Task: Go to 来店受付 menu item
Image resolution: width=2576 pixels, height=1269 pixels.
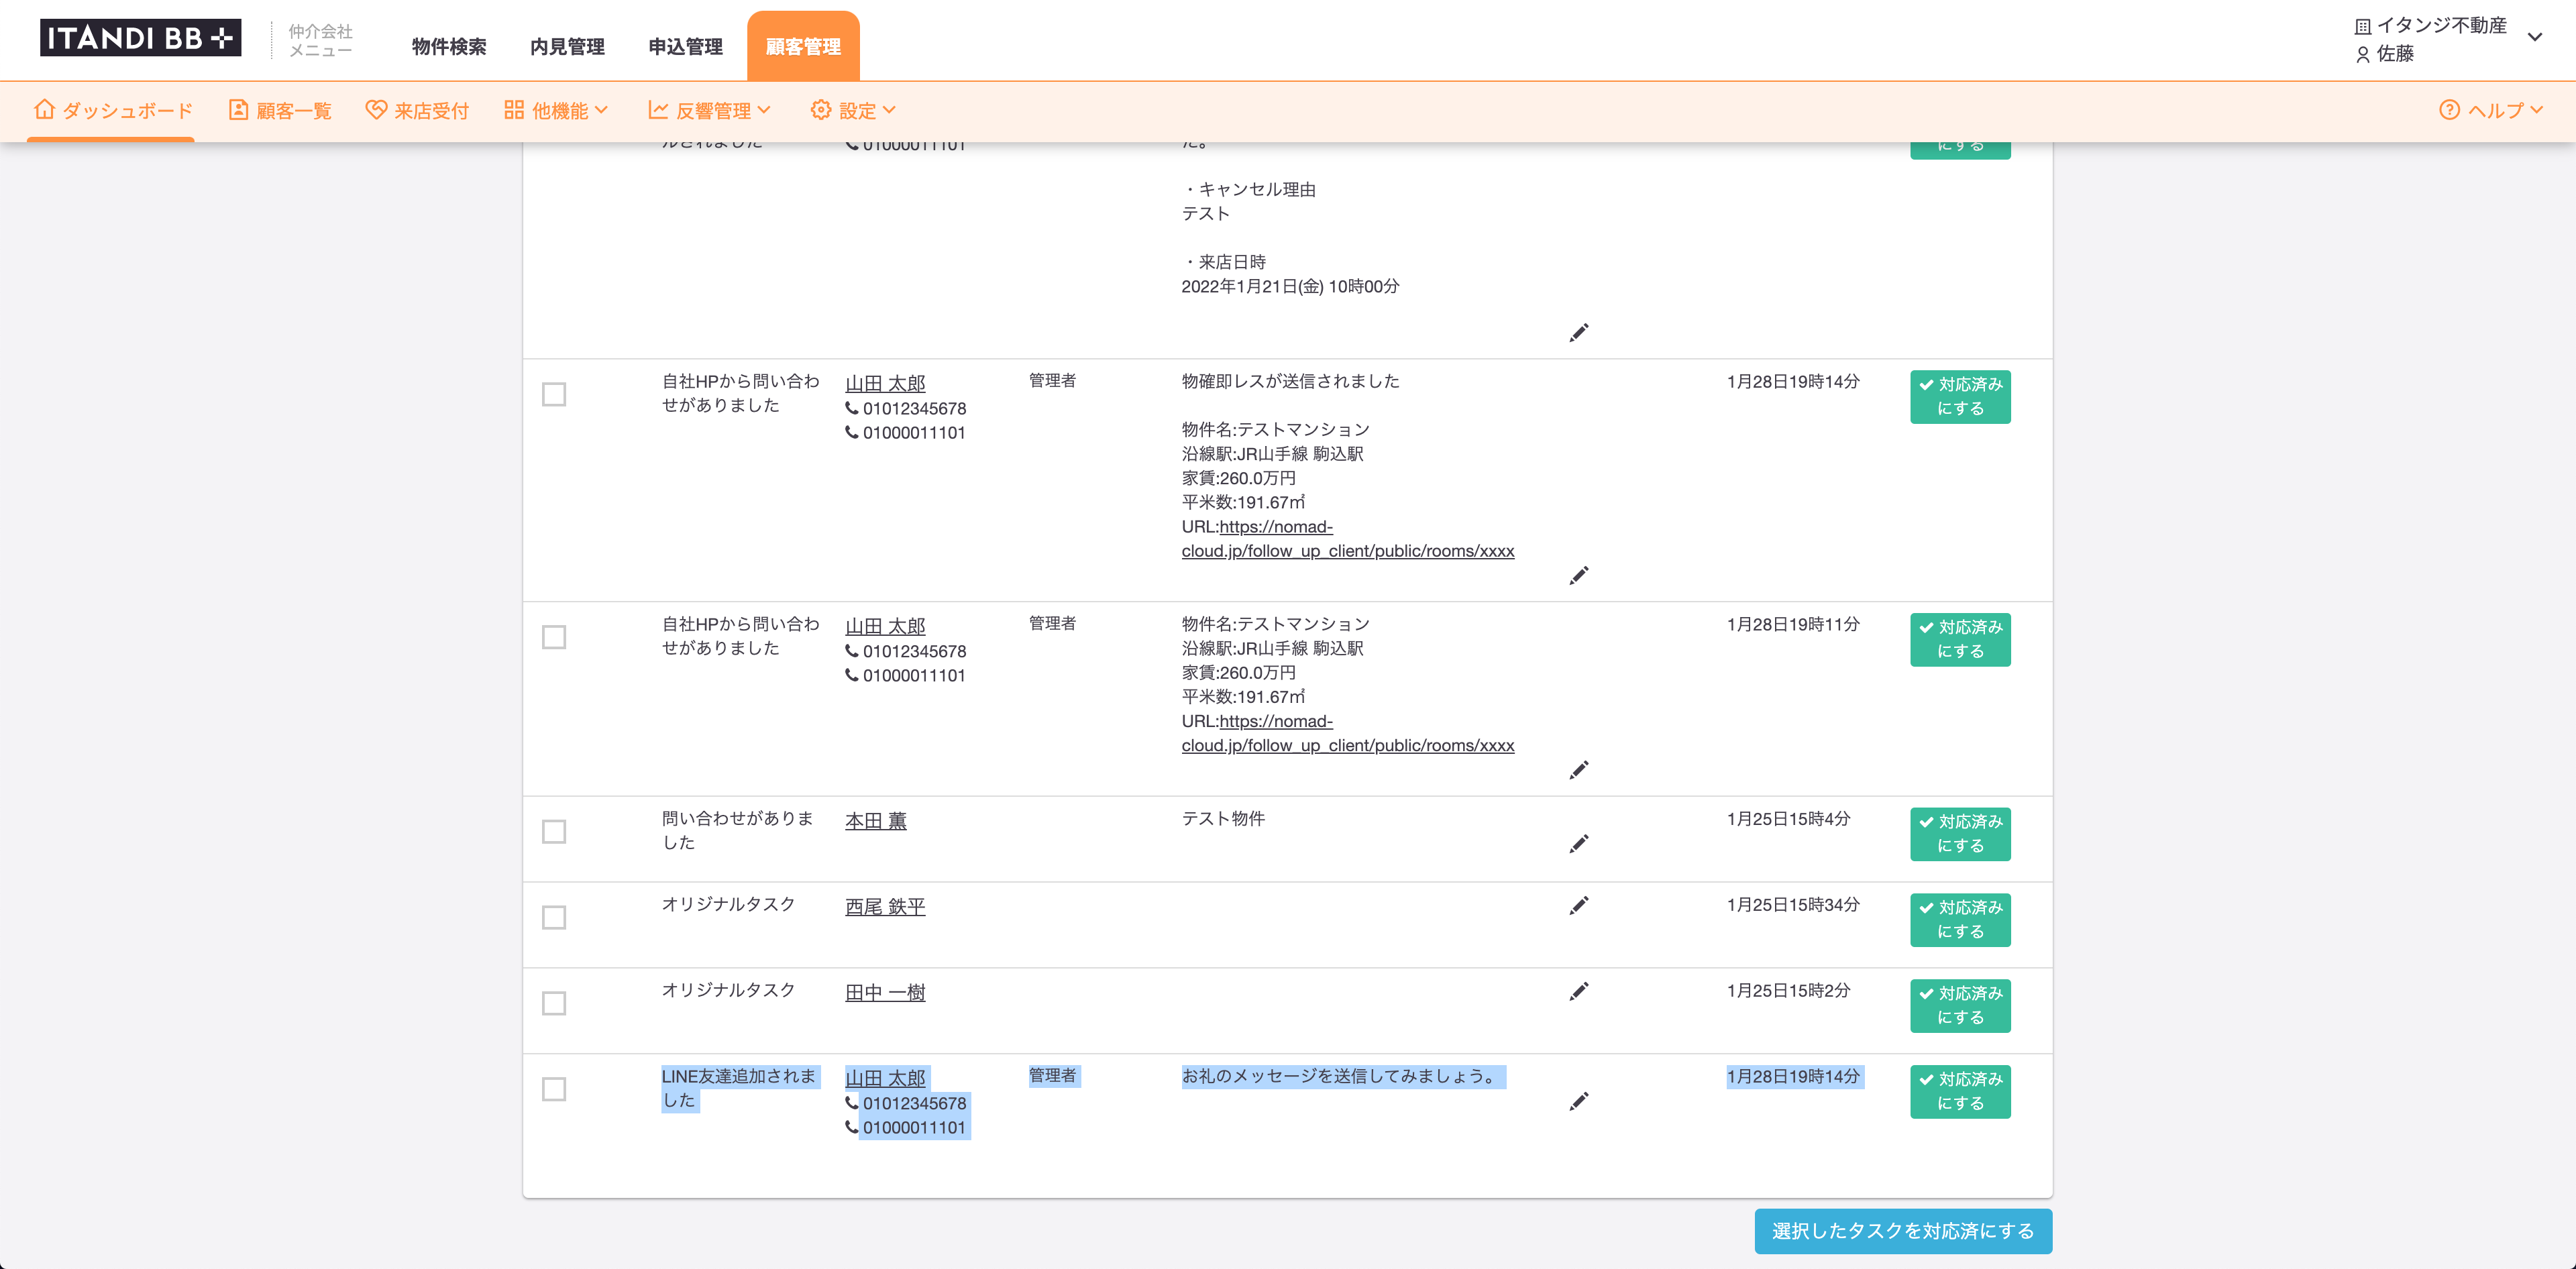Action: tap(417, 110)
